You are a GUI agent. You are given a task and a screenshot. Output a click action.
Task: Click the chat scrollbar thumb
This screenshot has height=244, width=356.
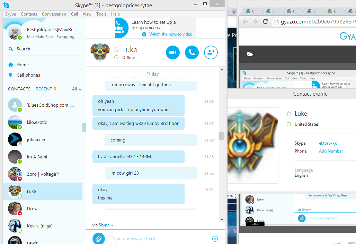click(222, 136)
